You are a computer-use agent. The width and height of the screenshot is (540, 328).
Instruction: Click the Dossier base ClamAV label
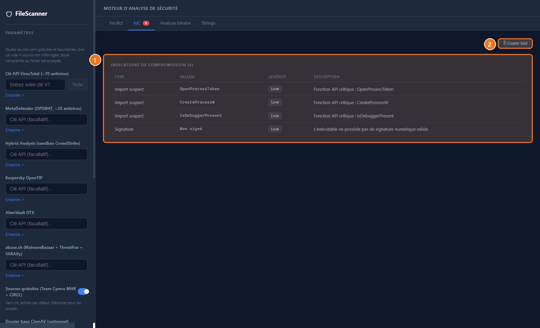click(x=37, y=322)
